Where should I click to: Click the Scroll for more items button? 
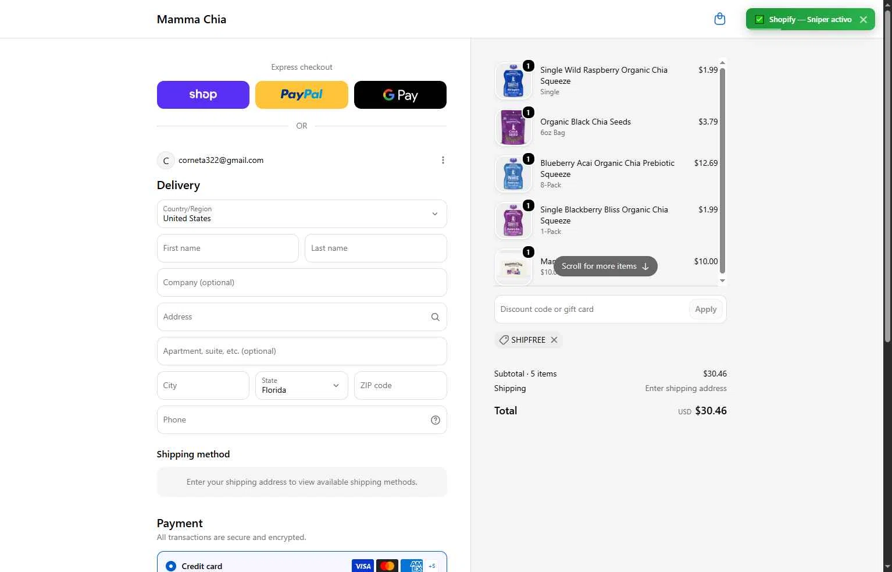[x=605, y=267]
